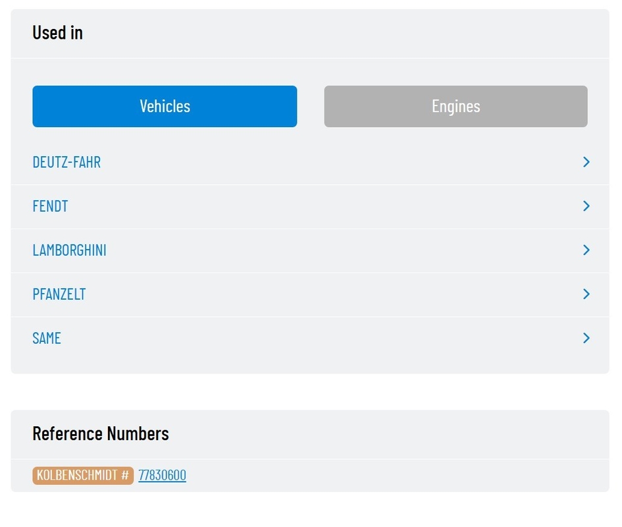
Task: Click the Used in heading
Action: 57,32
